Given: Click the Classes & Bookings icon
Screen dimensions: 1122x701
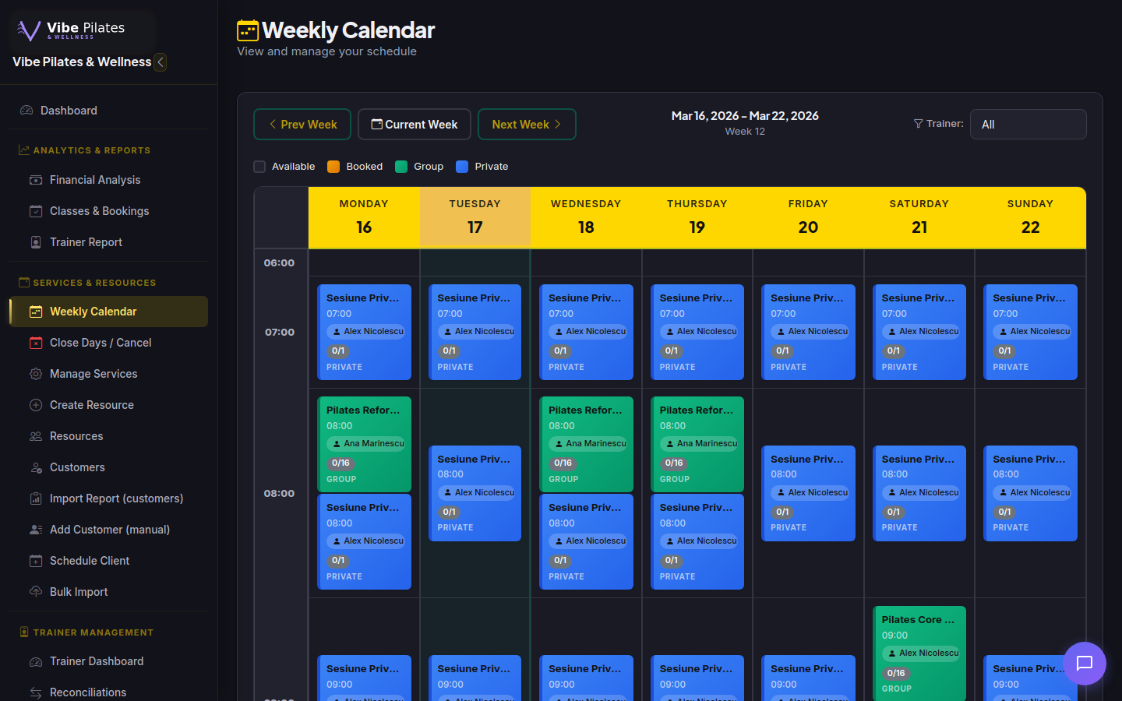Looking at the screenshot, I should 36,211.
